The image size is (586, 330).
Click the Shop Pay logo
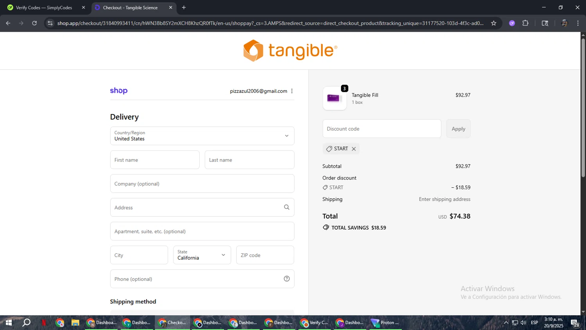119,91
